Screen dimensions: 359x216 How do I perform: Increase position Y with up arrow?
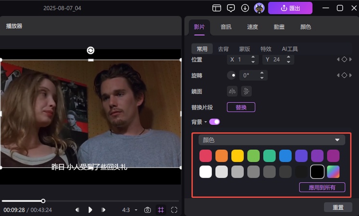tap(288, 57)
